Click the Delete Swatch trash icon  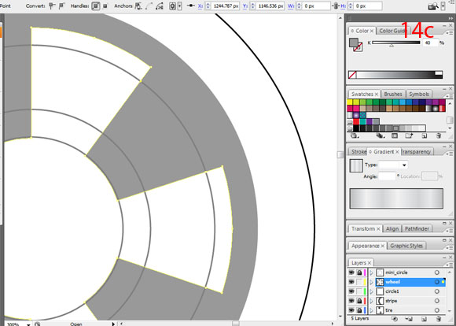[x=439, y=135]
